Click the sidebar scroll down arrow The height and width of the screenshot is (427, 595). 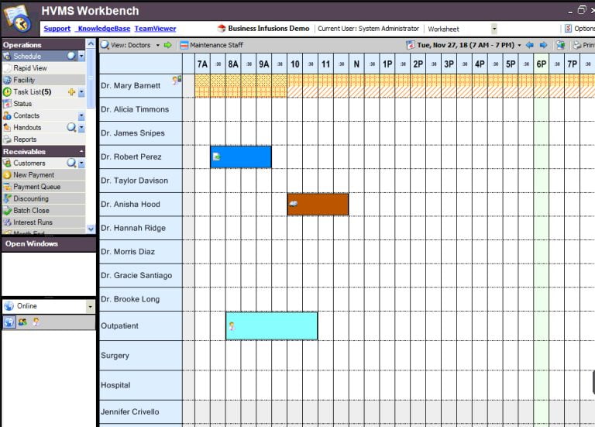[x=91, y=229]
